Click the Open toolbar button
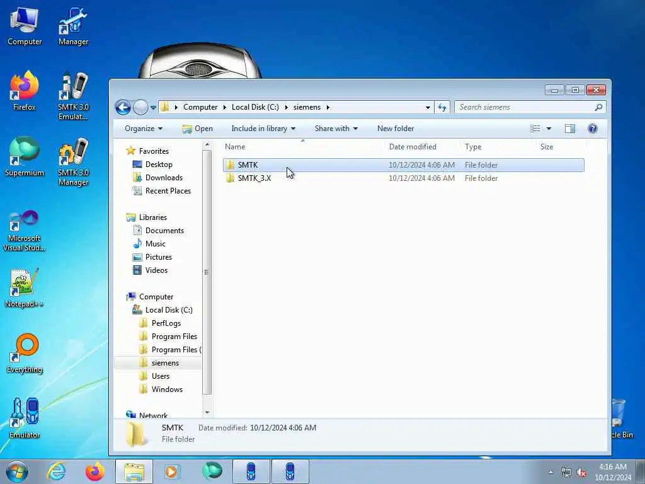645x484 pixels. pos(197,129)
